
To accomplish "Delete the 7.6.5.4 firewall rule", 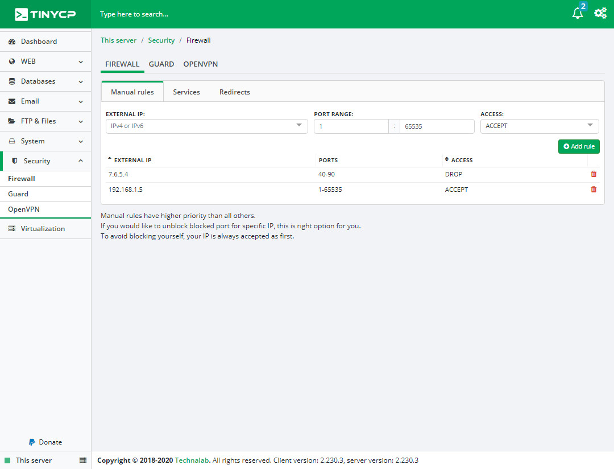I will 594,174.
